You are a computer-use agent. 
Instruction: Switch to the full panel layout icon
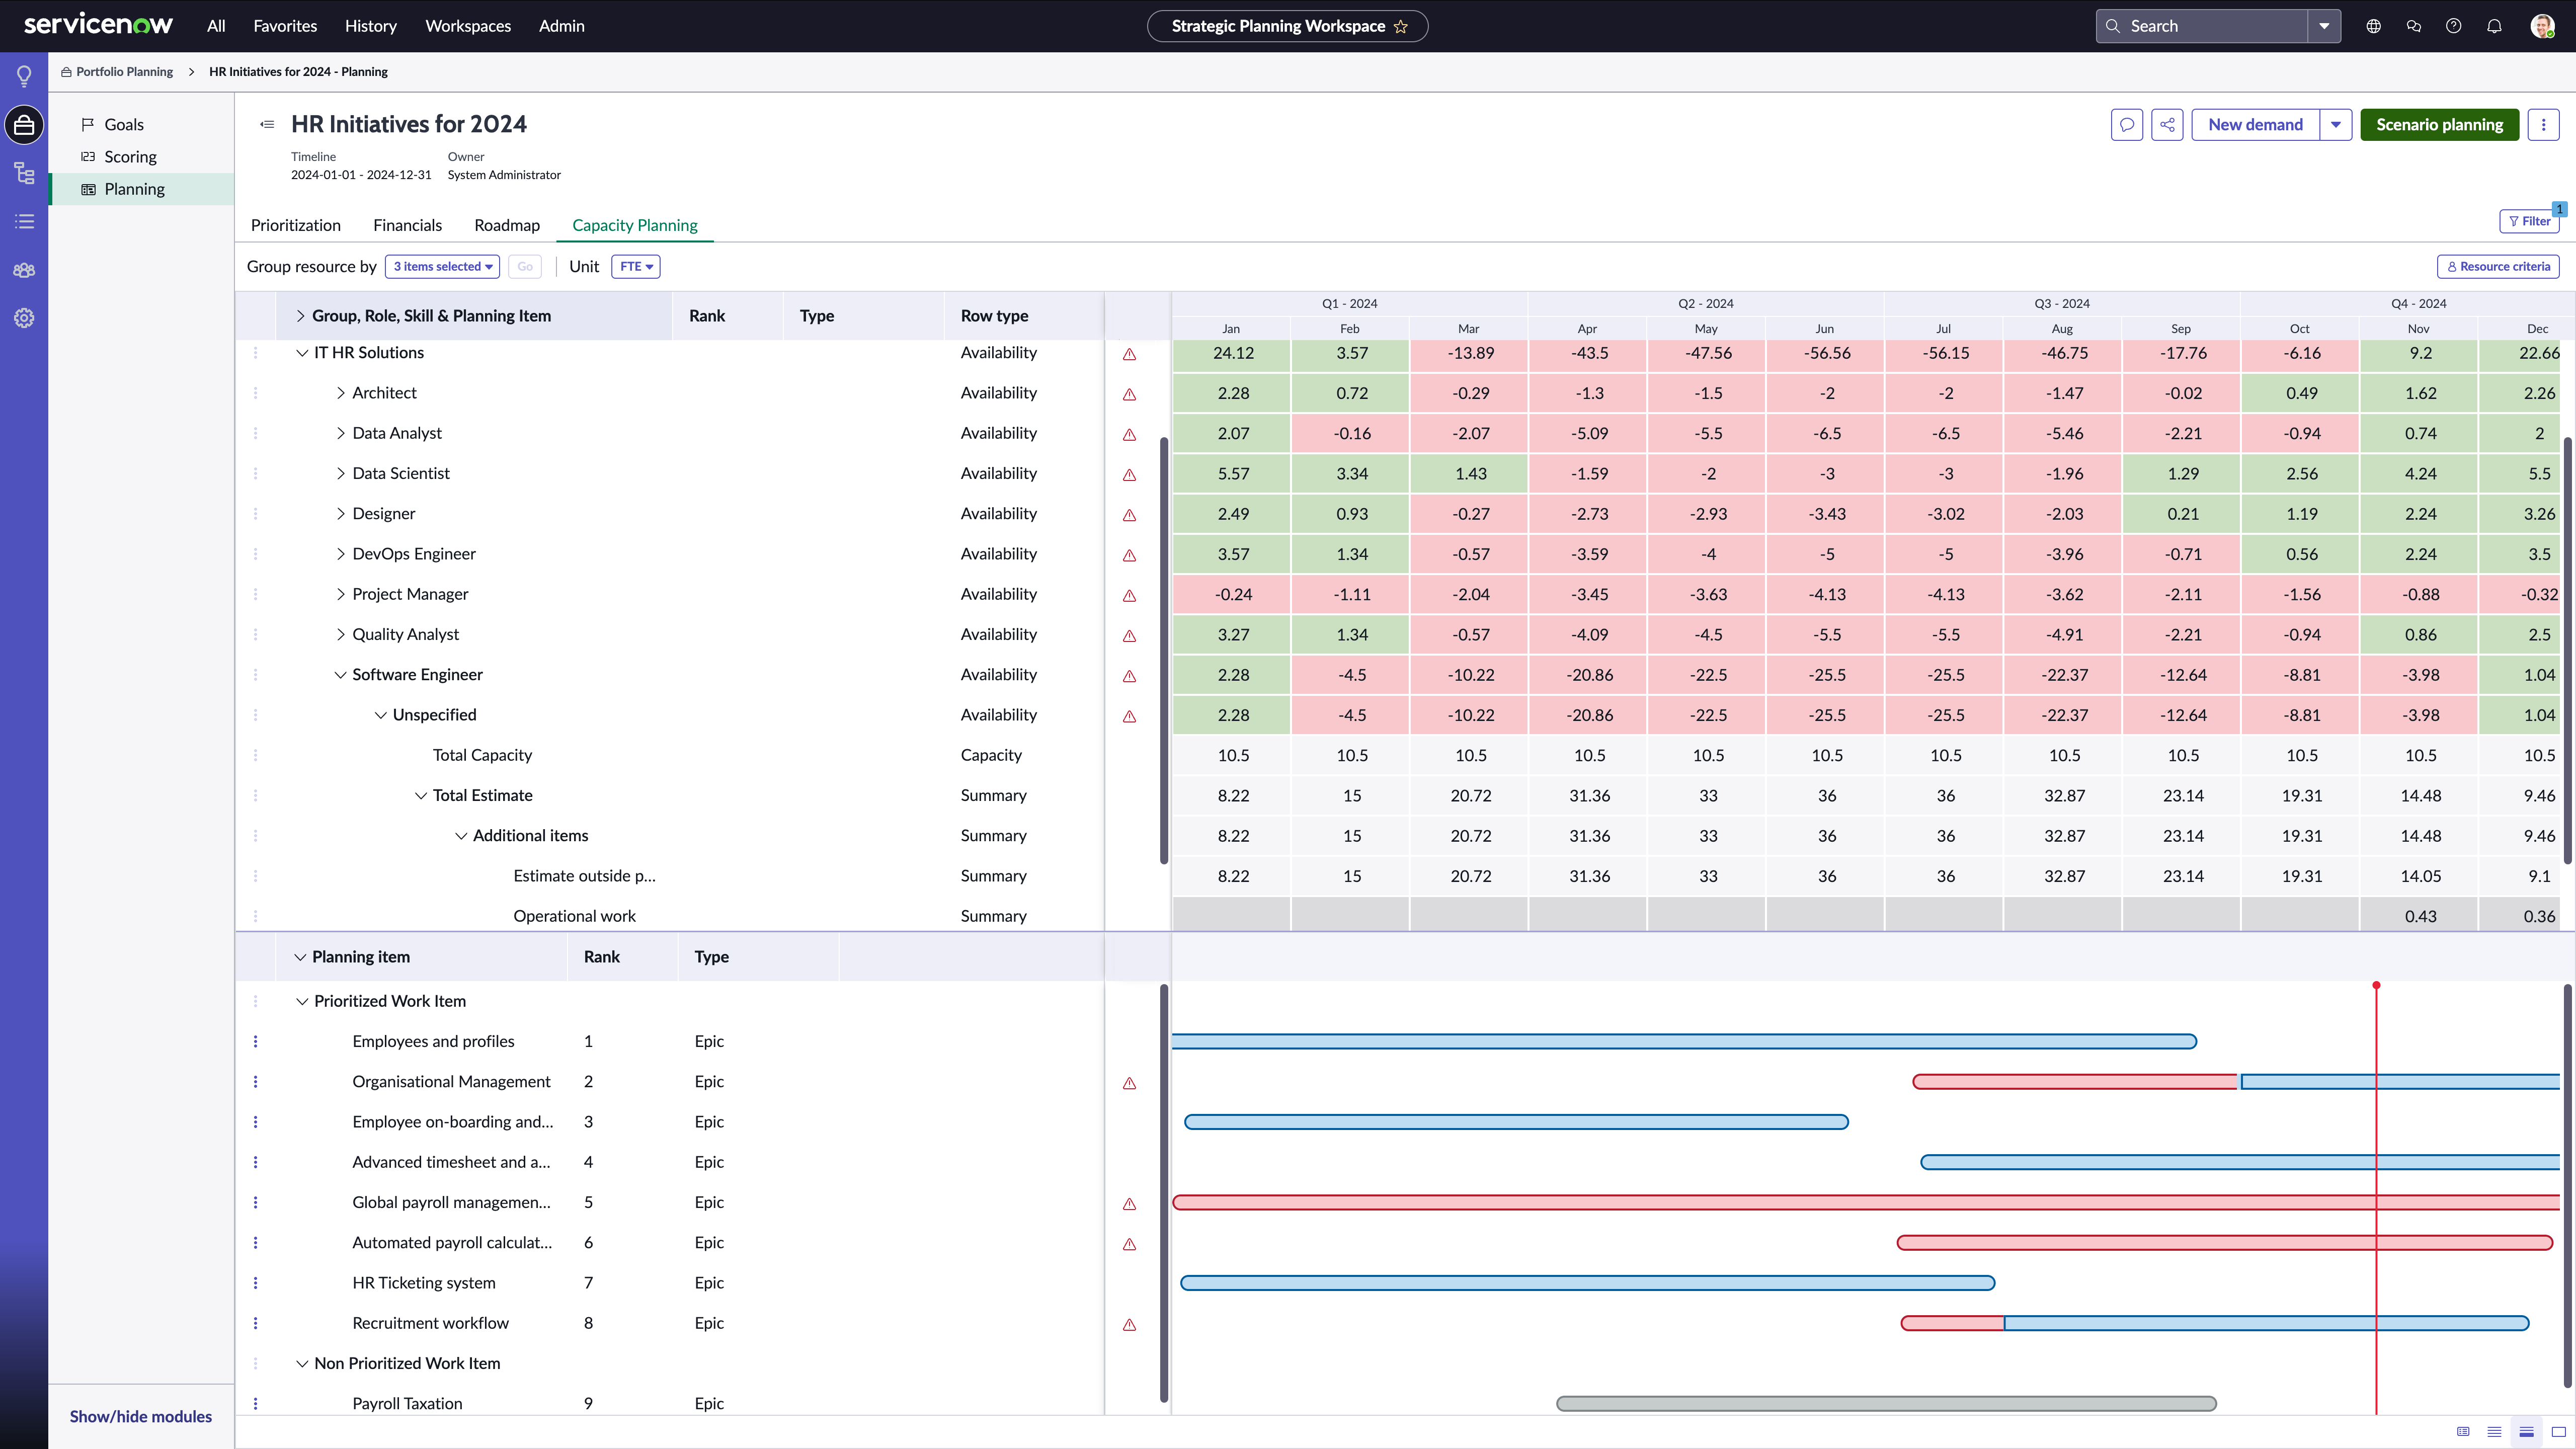(2559, 1432)
